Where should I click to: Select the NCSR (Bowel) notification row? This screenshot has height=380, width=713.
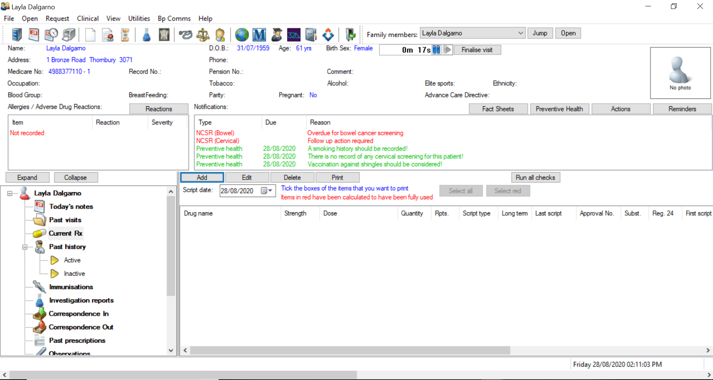click(x=453, y=133)
